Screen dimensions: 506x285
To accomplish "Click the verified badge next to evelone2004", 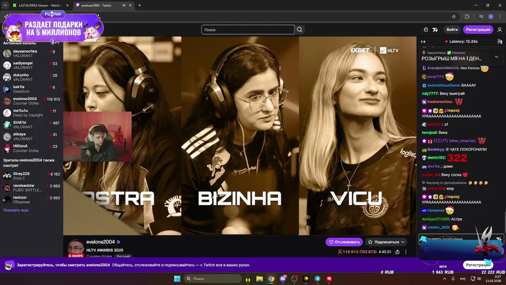I will 118,242.
